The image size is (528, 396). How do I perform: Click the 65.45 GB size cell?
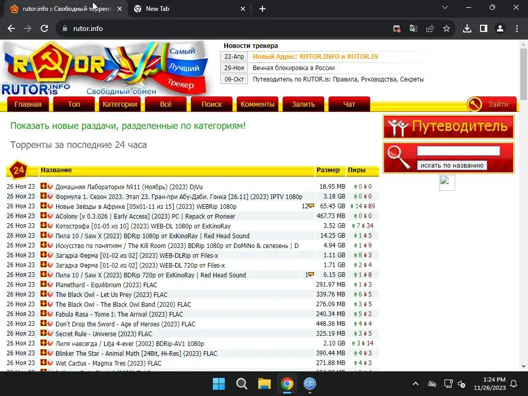click(333, 206)
